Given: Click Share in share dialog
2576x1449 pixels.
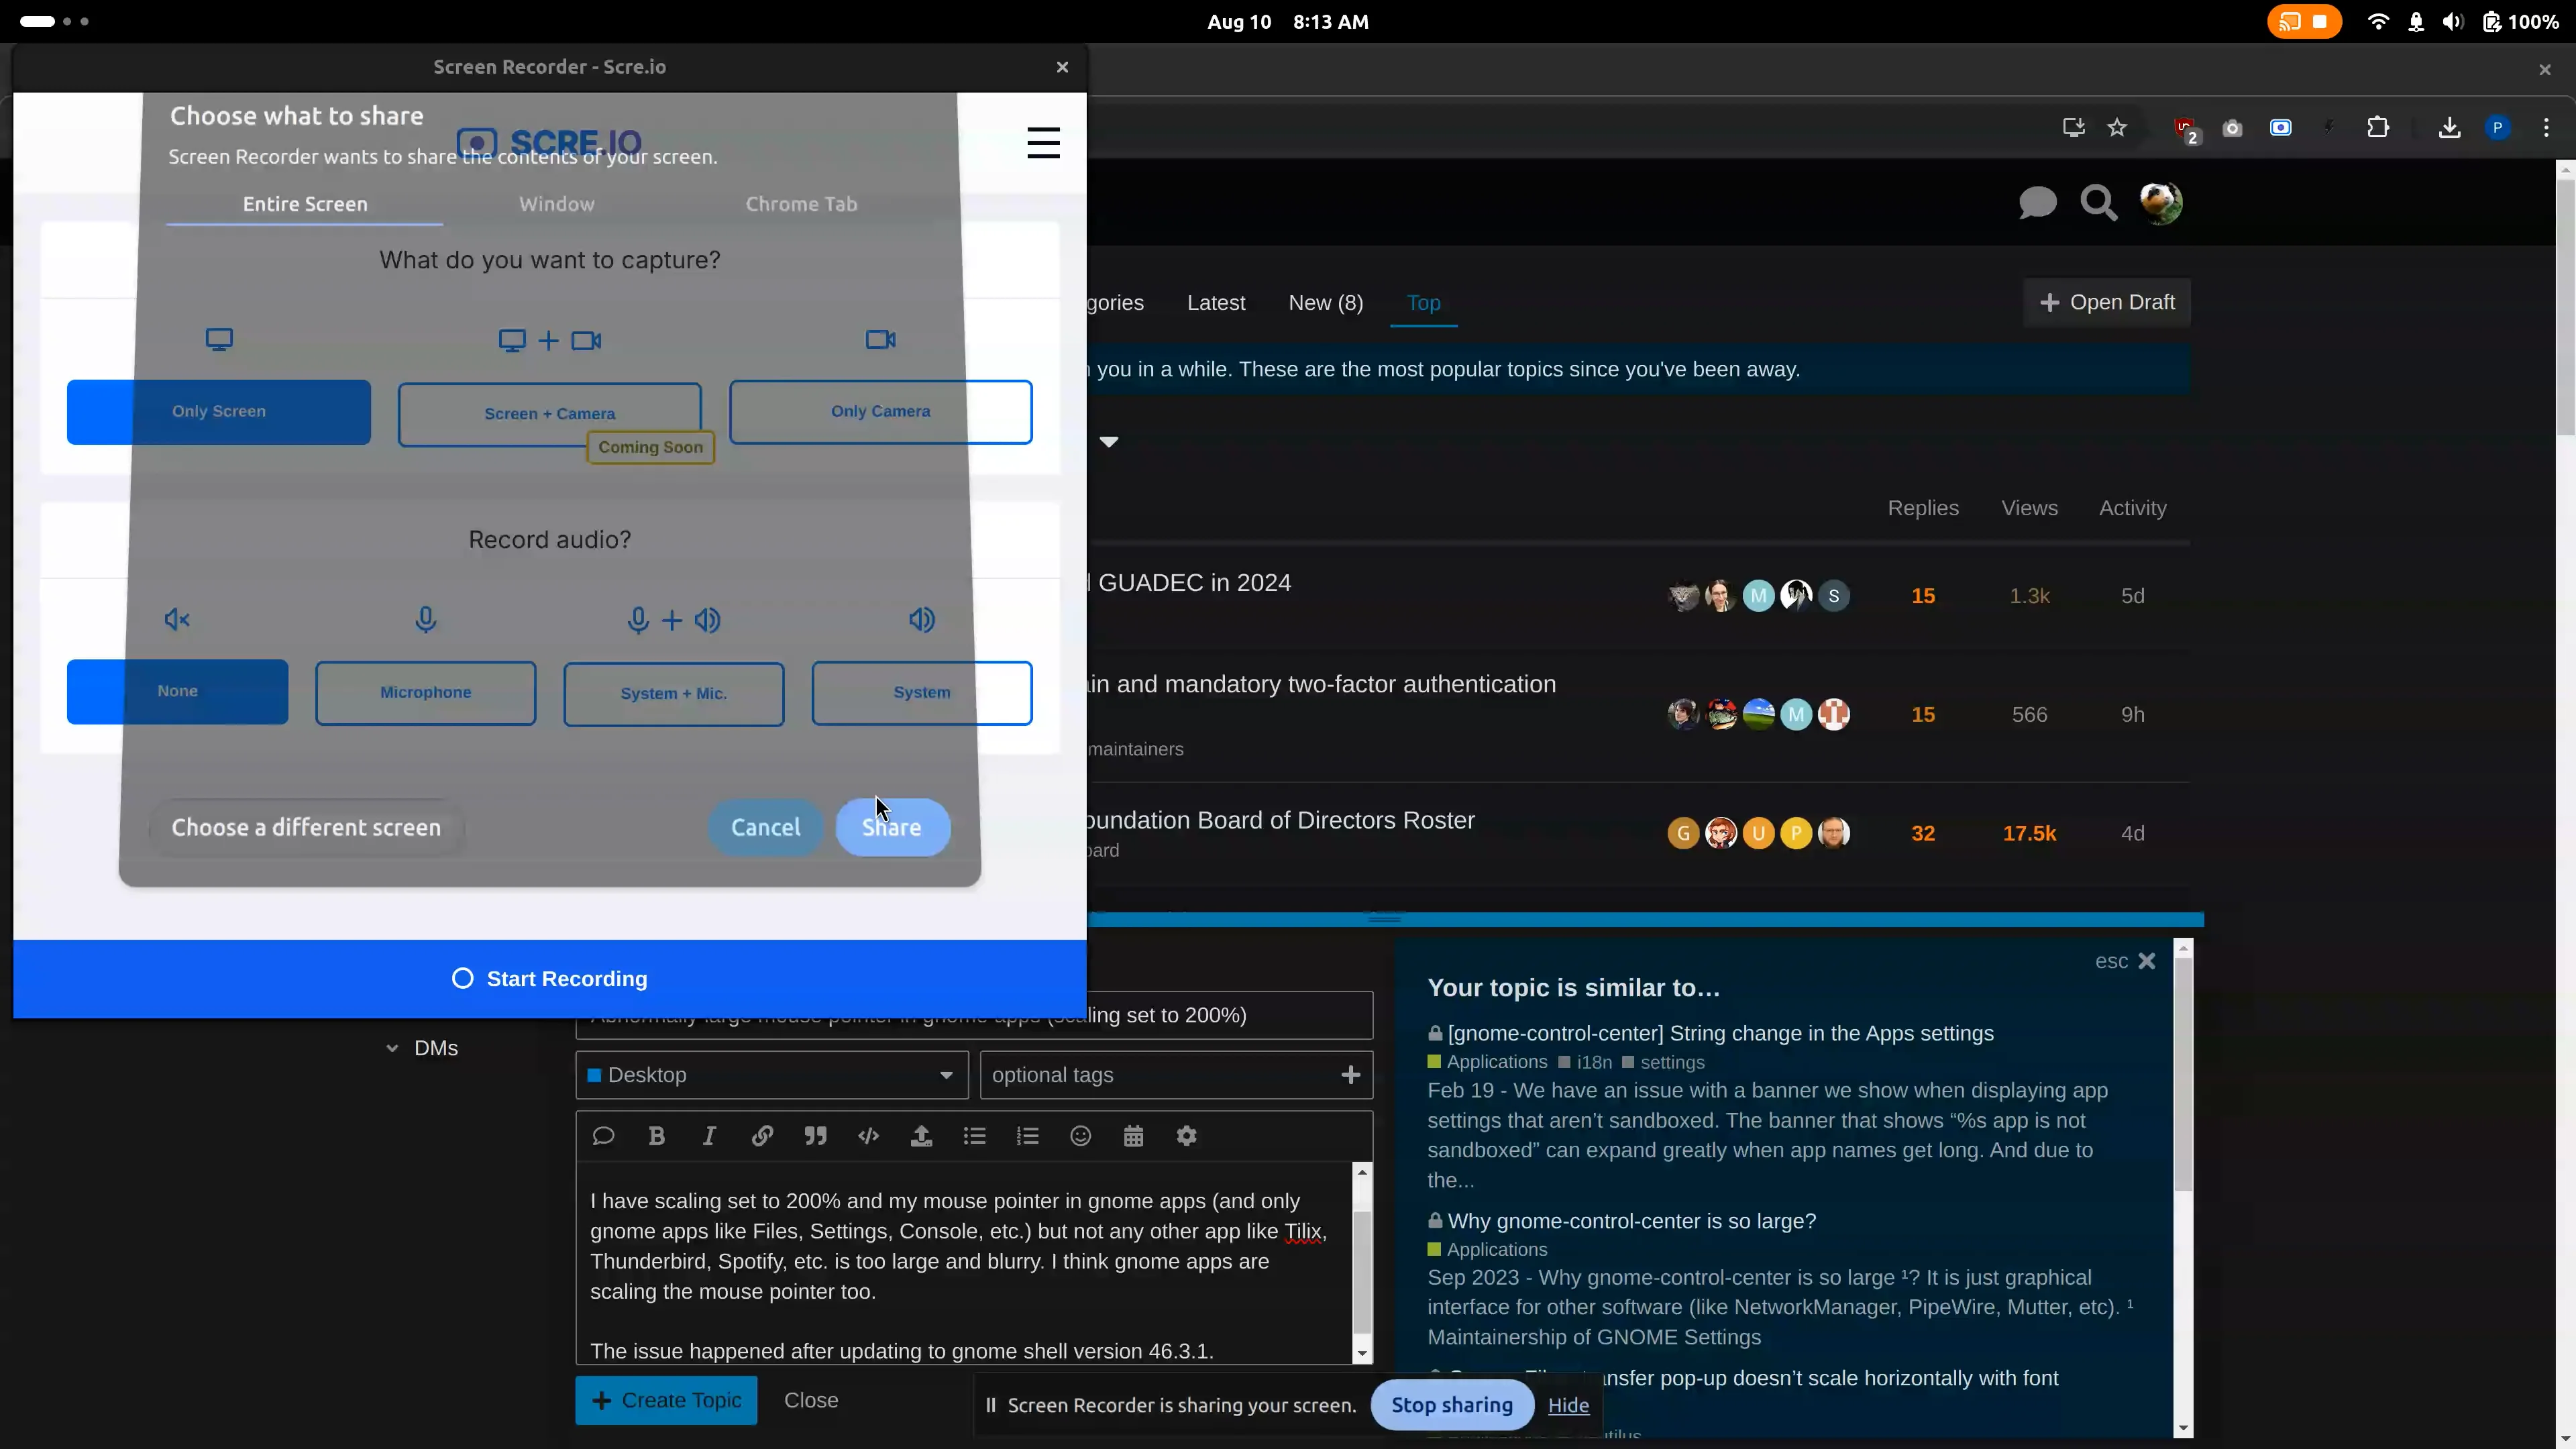Looking at the screenshot, I should pyautogui.click(x=892, y=827).
